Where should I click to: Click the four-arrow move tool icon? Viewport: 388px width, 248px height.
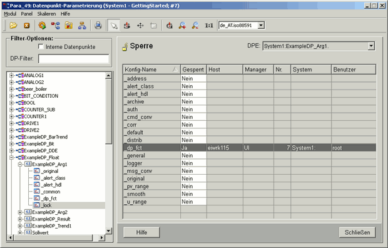point(140,25)
